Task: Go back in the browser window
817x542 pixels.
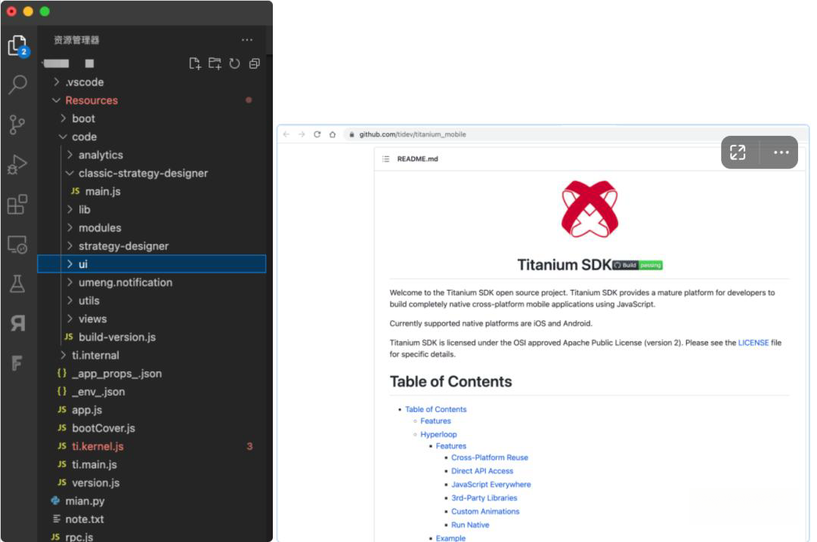Action: click(286, 134)
